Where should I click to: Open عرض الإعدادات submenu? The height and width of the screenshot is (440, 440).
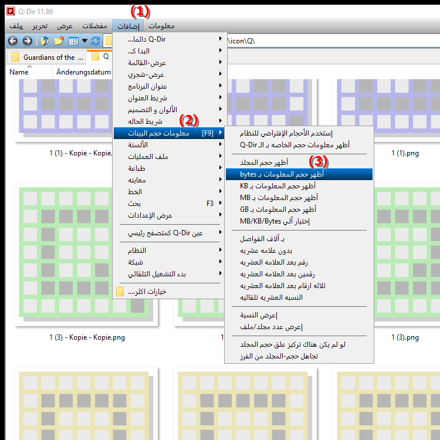tap(168, 215)
